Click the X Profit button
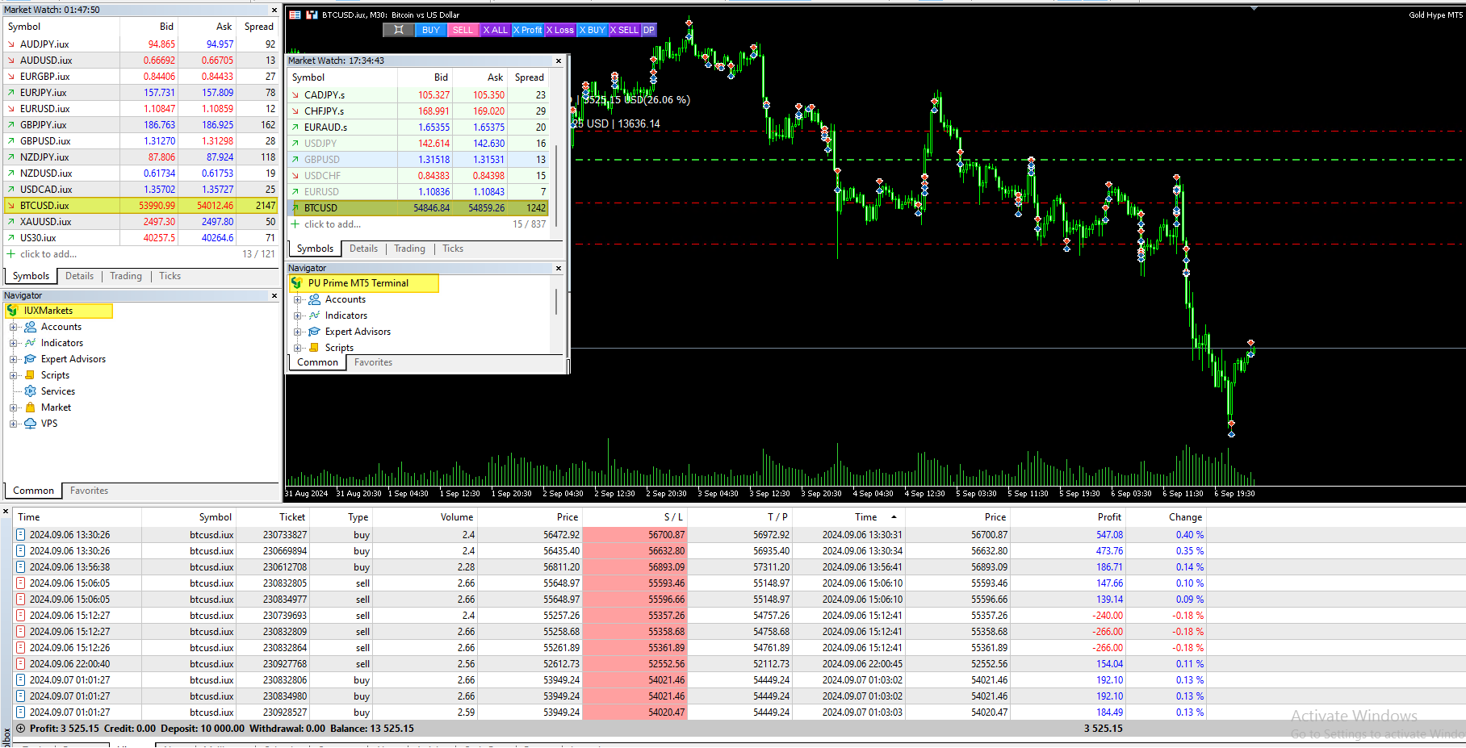1466x748 pixels. pos(528,30)
